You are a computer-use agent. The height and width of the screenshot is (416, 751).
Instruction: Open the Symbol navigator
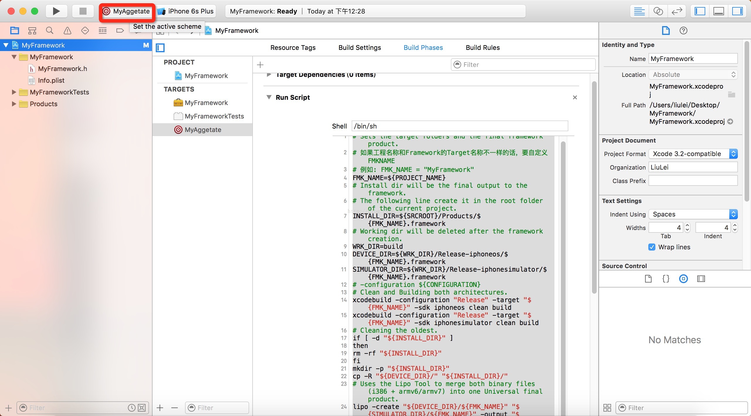coord(32,31)
